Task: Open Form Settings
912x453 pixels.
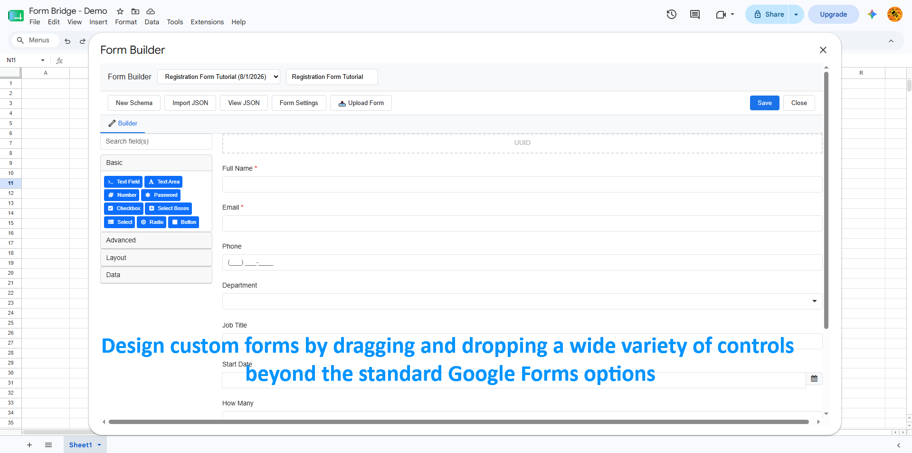Action: coord(299,103)
